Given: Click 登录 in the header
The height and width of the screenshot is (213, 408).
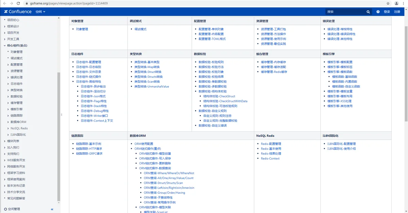Looking at the screenshot, I should pos(387,12).
